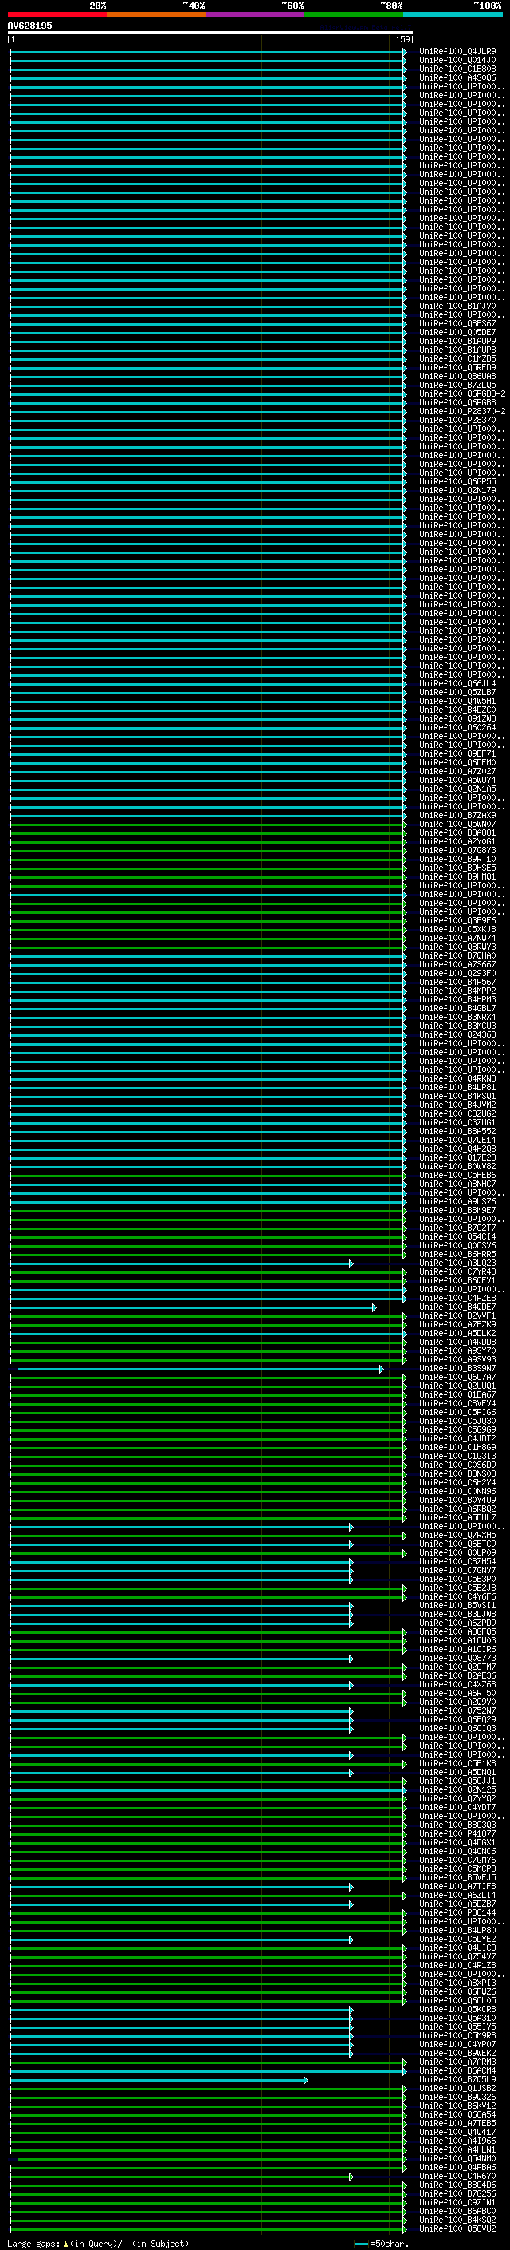Open hit UniRef100_A4S0Q6

point(457,77)
